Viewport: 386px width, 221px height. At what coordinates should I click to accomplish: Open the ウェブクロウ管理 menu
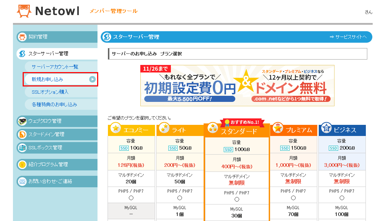coord(57,121)
